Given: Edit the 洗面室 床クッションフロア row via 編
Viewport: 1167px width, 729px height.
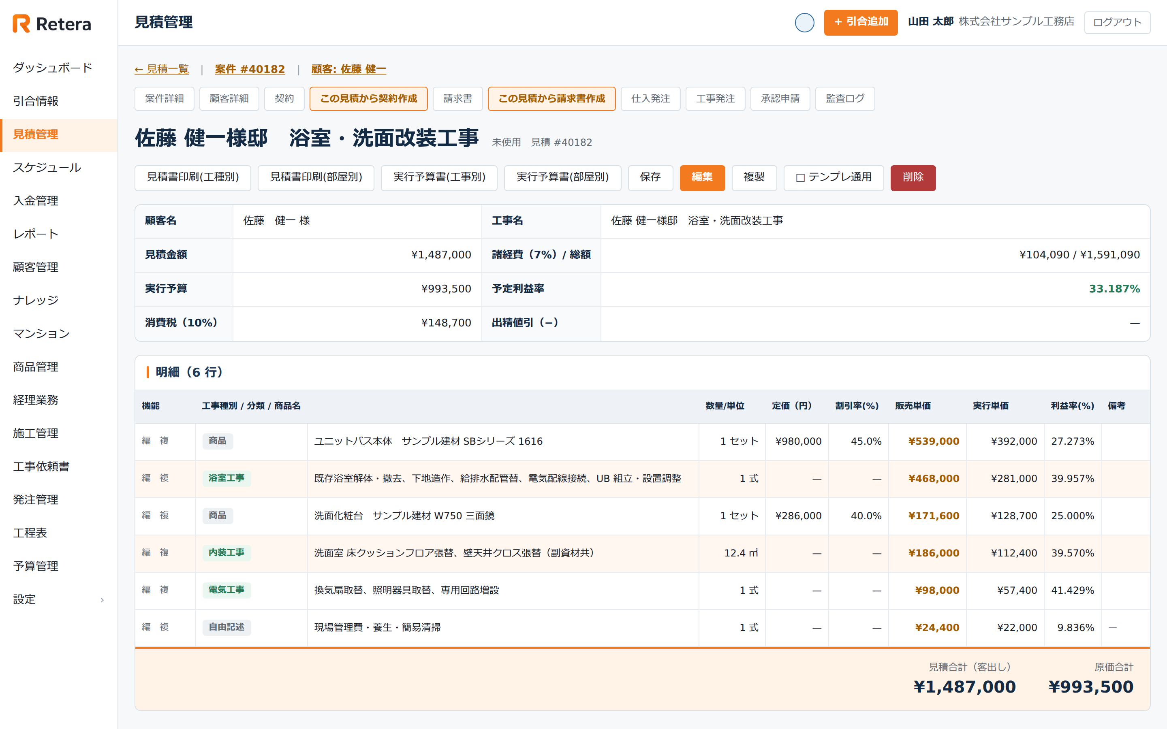Looking at the screenshot, I should click(146, 552).
